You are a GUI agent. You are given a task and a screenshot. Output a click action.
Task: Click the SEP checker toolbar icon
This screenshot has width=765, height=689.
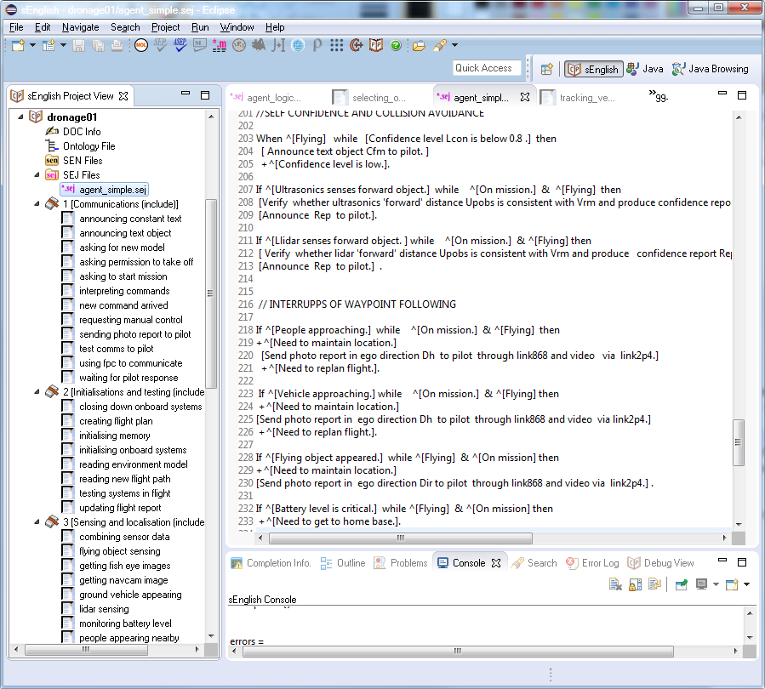pyautogui.click(x=159, y=47)
